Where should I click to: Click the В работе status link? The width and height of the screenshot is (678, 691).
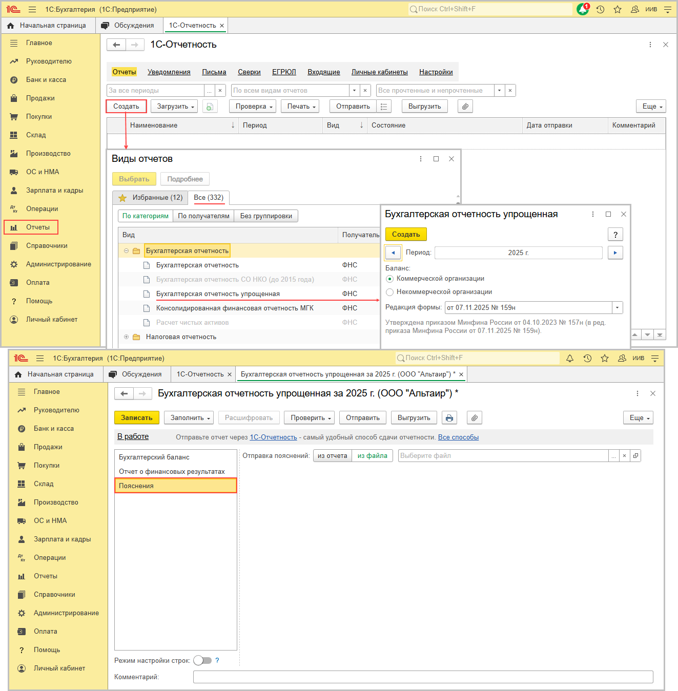133,436
